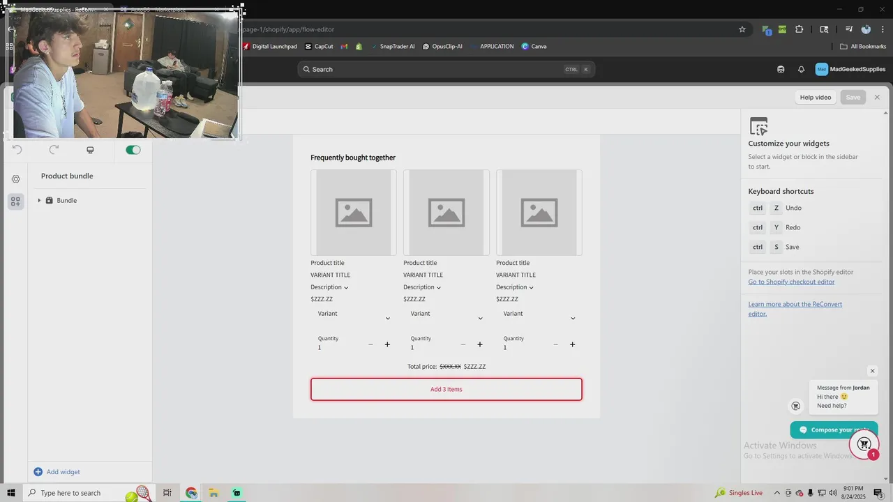Open the Sidekick icon beside the bell
This screenshot has height=502, width=893.
[x=781, y=70]
